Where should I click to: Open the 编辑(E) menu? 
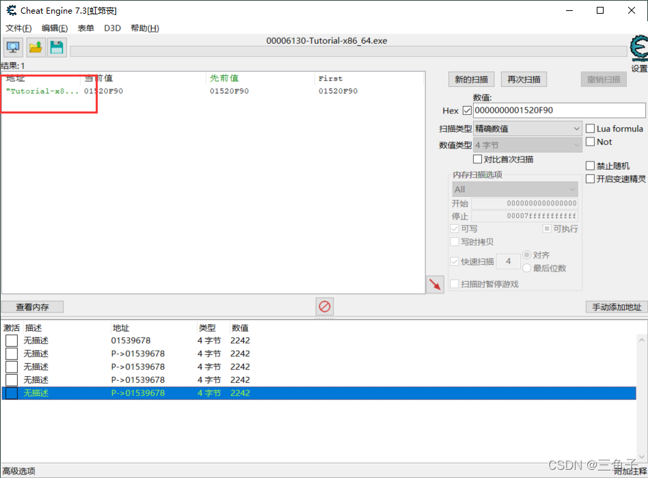[55, 28]
